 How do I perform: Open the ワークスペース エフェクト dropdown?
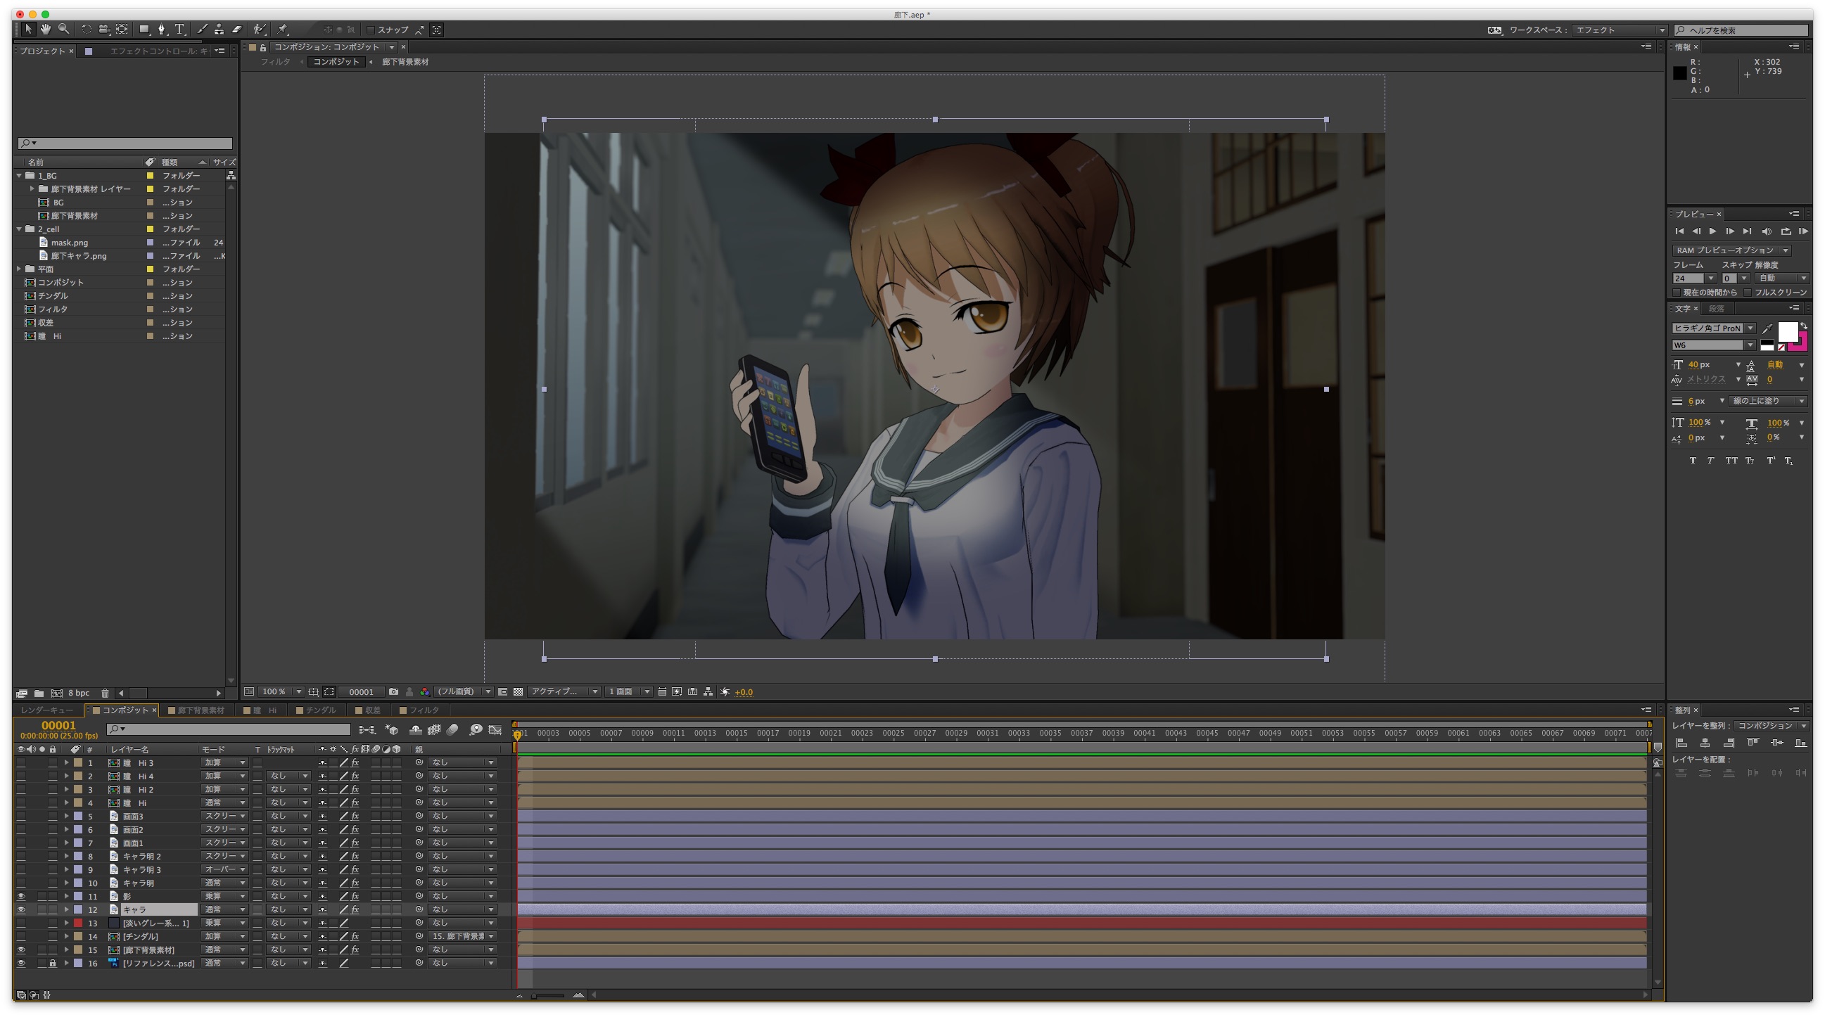tap(1620, 30)
